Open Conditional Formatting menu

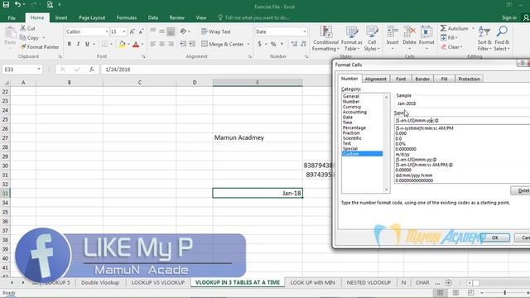325,38
